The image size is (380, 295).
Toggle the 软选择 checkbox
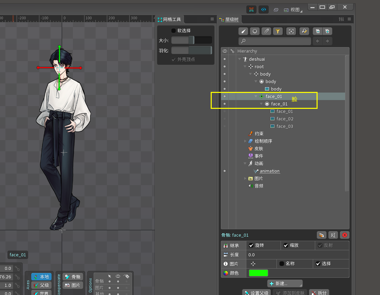[x=174, y=31]
